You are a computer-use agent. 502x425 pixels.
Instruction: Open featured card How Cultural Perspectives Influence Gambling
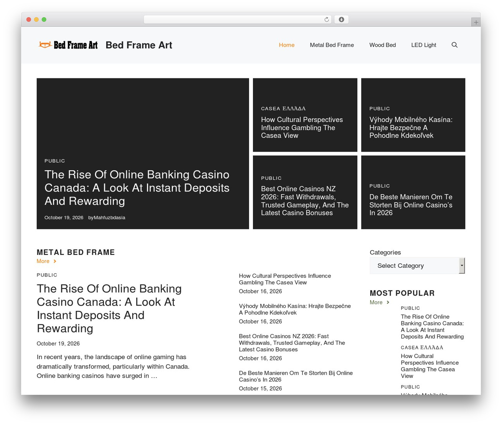302,127
